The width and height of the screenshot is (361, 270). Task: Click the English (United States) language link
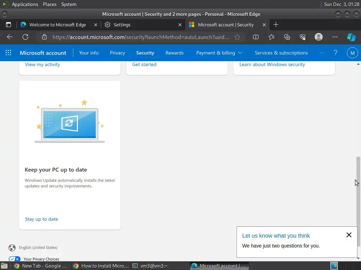(38, 247)
